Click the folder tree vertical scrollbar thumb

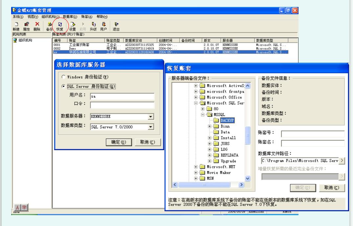point(248,135)
